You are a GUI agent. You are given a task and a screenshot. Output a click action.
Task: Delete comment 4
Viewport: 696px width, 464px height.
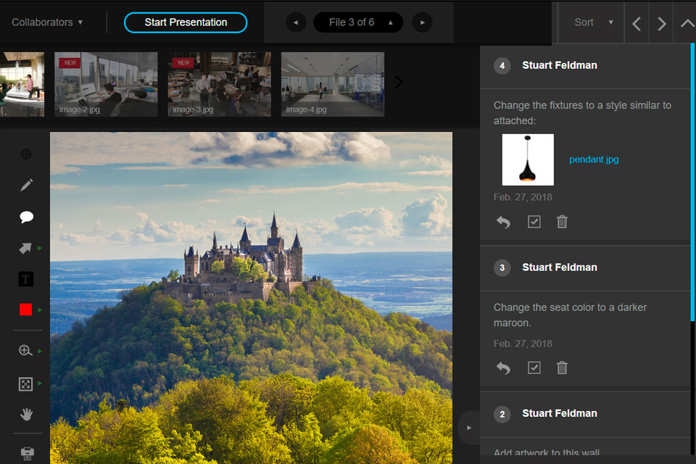tap(562, 221)
